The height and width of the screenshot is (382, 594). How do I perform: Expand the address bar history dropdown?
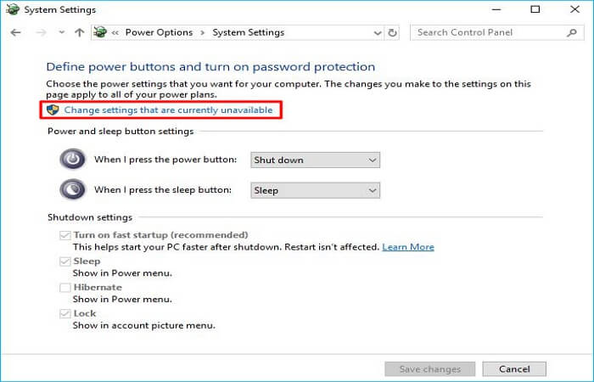[378, 32]
